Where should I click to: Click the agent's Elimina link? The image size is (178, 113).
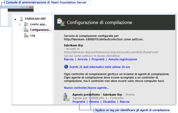coord(94,102)
